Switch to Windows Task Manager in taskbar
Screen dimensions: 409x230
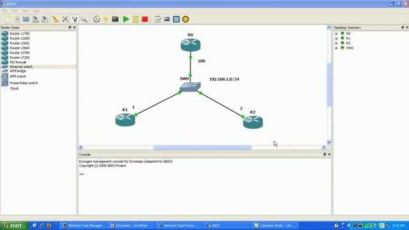pyautogui.click(x=83, y=226)
